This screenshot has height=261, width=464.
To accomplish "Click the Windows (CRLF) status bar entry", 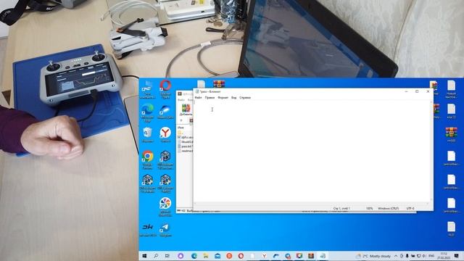I will [389, 208].
